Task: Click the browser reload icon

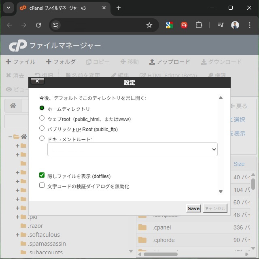Action: [x=38, y=25]
